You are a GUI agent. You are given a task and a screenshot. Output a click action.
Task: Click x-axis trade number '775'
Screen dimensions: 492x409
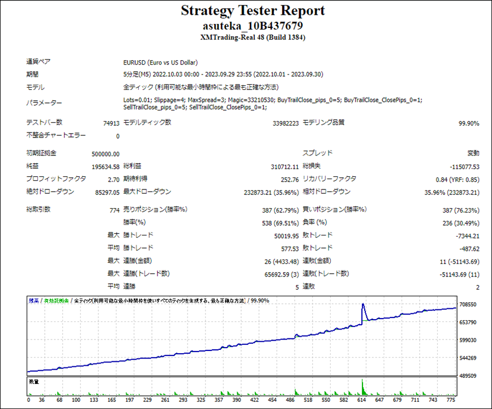(x=451, y=400)
